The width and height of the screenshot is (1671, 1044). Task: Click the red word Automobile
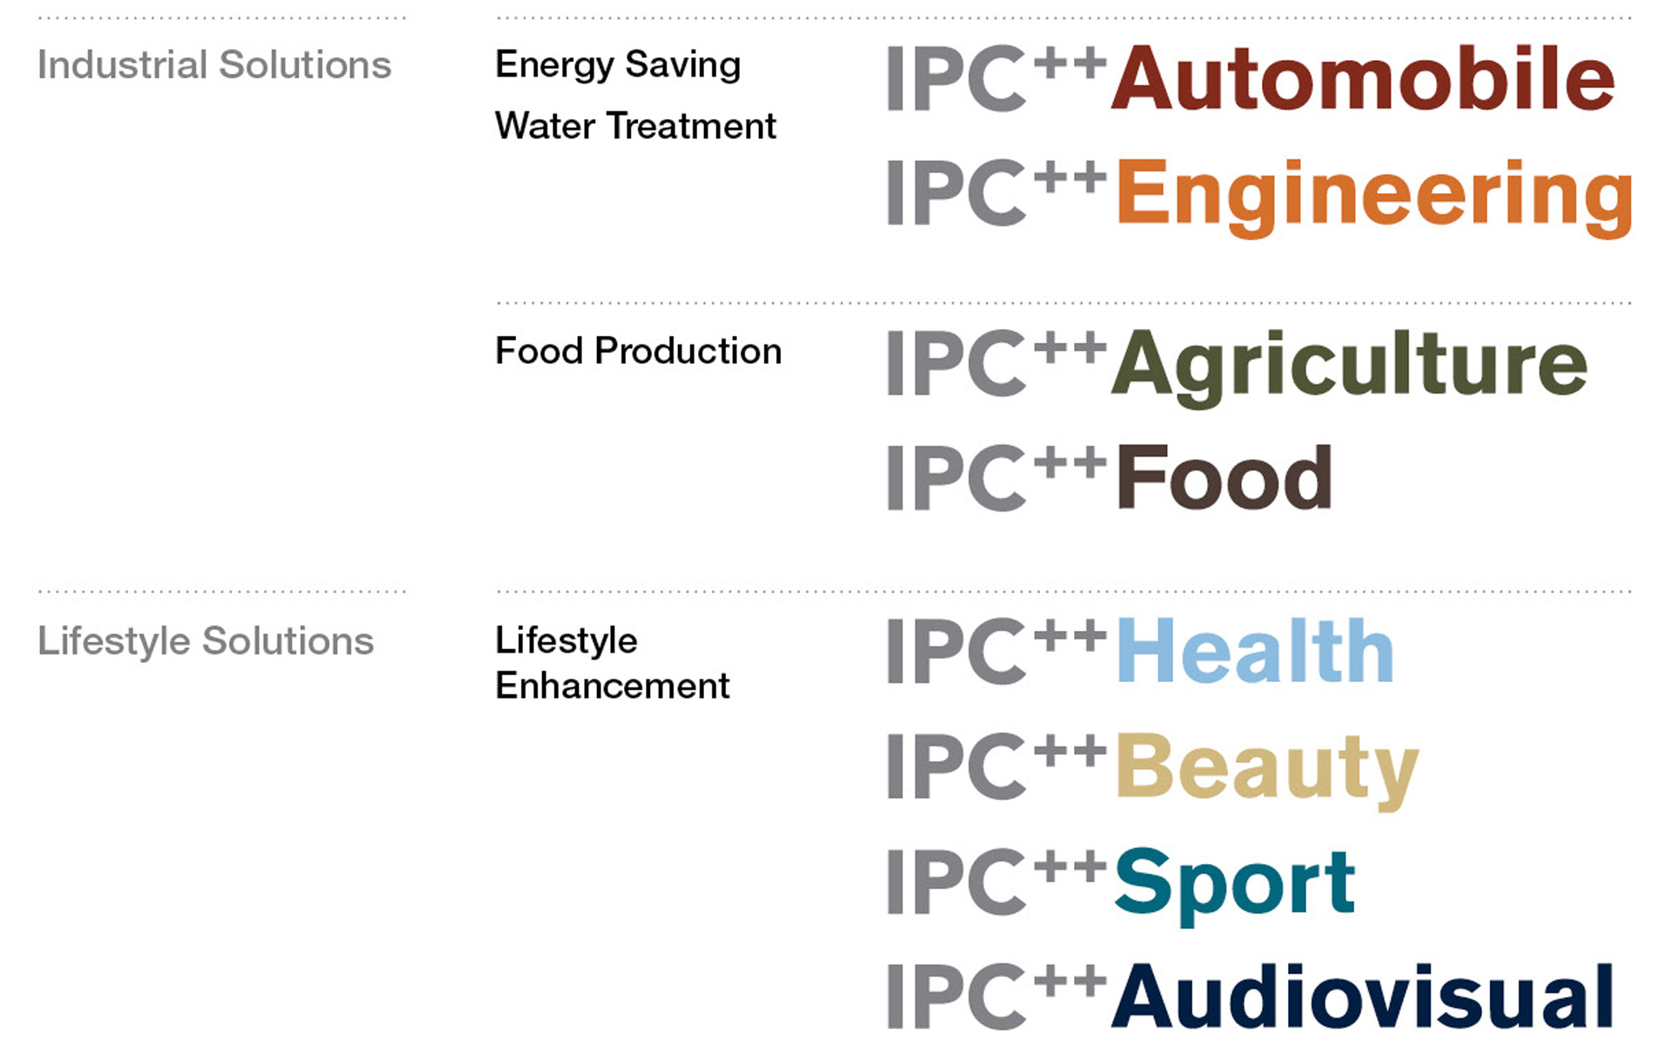(1364, 78)
